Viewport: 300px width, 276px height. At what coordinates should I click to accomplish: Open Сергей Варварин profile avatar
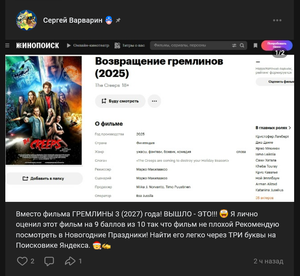[x=26, y=20]
